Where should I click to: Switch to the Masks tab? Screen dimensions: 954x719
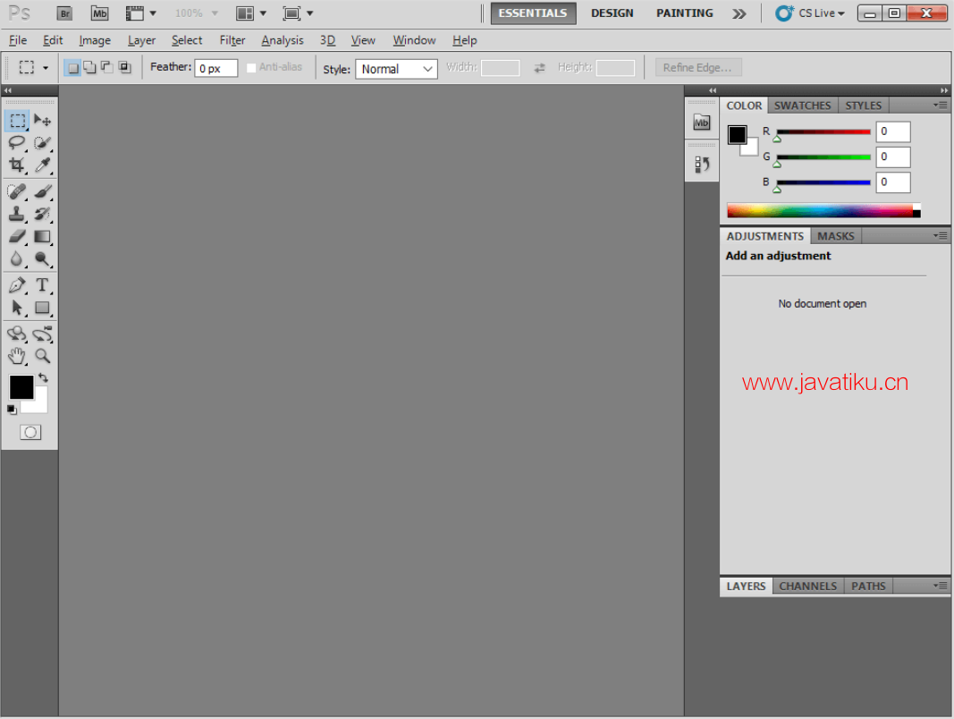836,236
